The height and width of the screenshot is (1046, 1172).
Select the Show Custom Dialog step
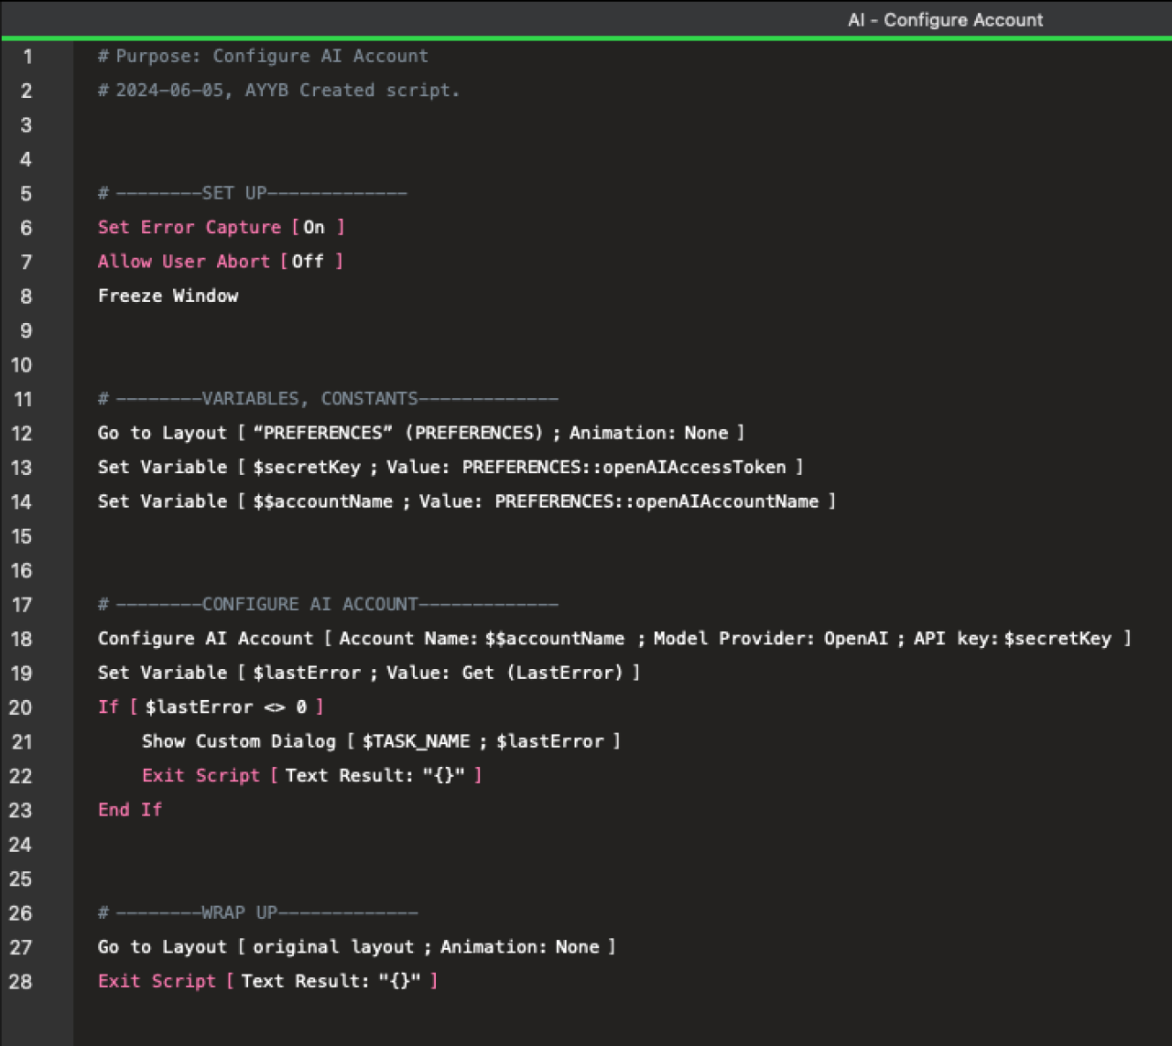click(x=238, y=740)
